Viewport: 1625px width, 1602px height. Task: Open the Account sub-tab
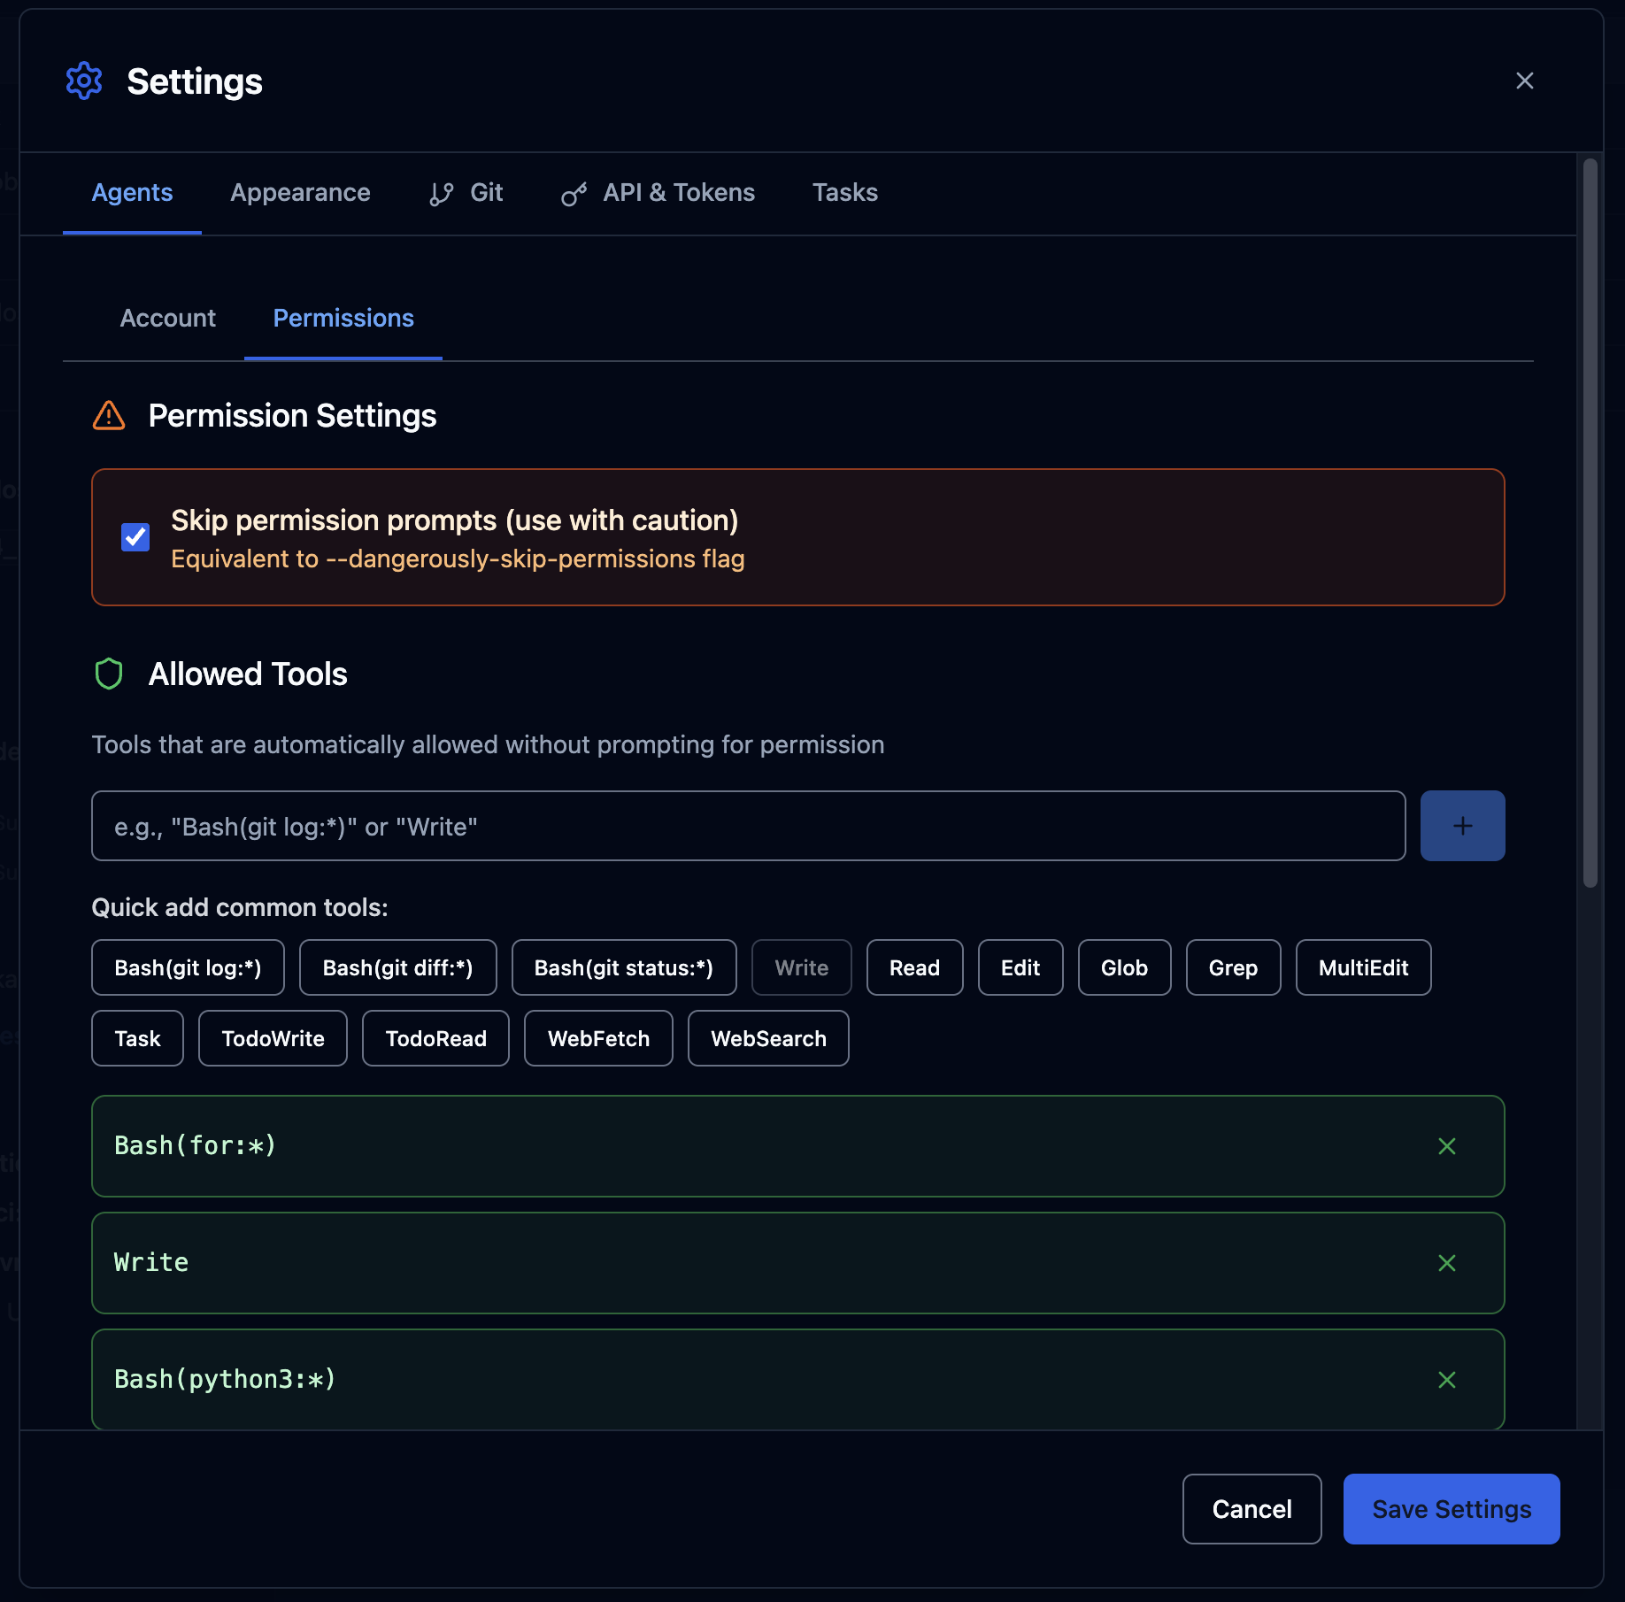coord(167,318)
